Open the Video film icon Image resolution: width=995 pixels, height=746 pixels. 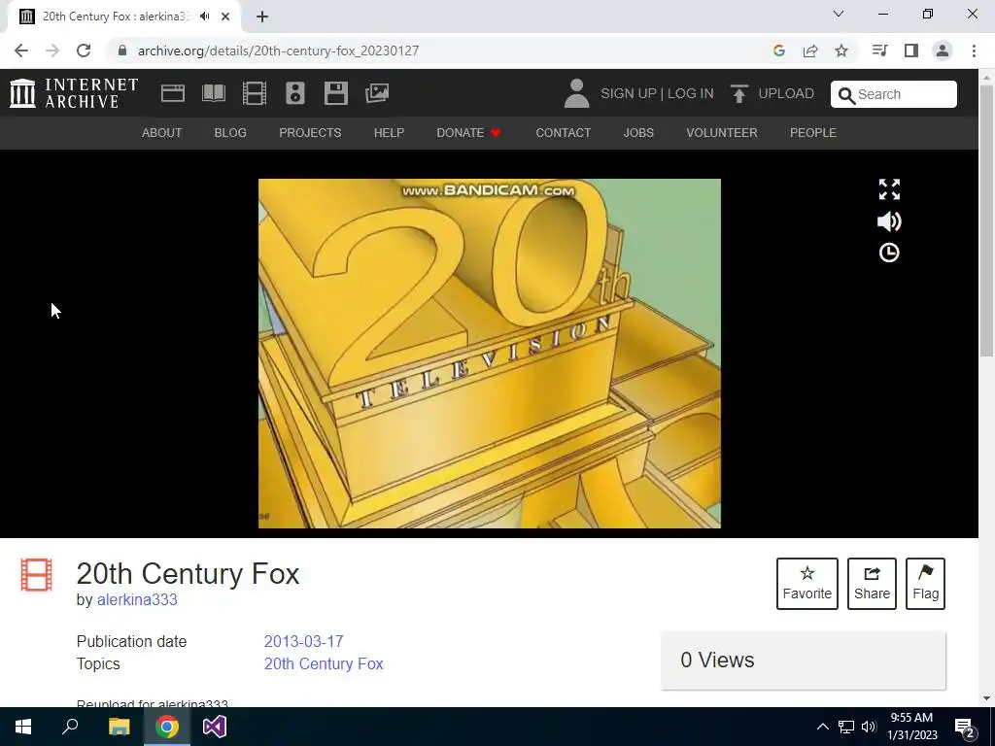pyautogui.click(x=255, y=93)
